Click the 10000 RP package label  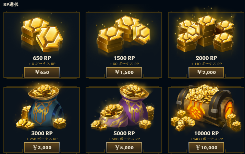[207, 133]
